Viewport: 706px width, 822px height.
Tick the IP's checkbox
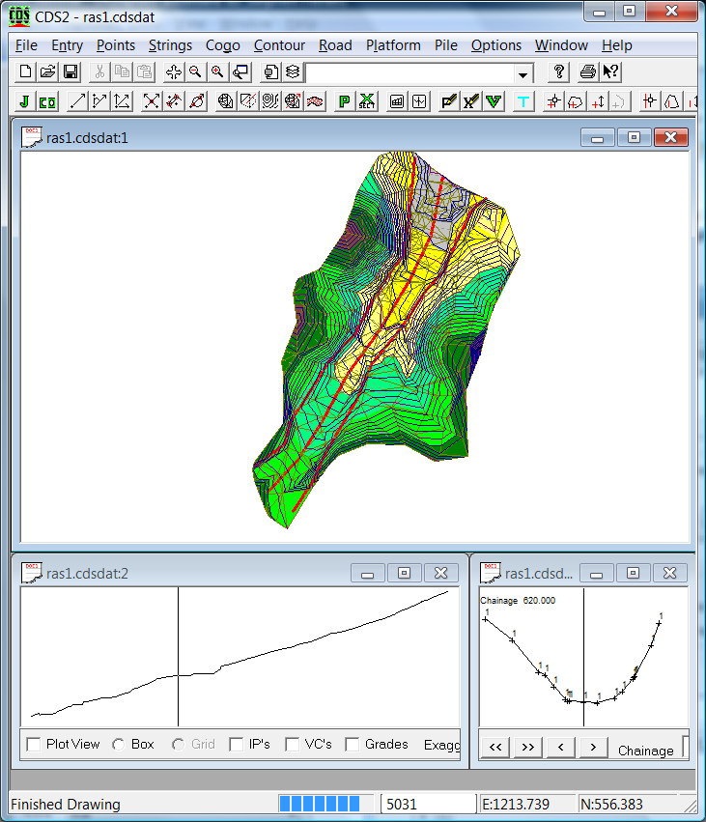point(237,745)
